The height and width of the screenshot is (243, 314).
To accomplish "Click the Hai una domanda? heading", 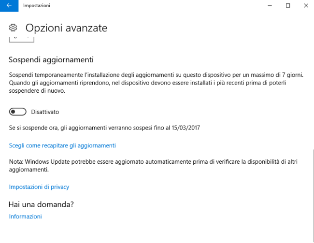I will [41, 204].
